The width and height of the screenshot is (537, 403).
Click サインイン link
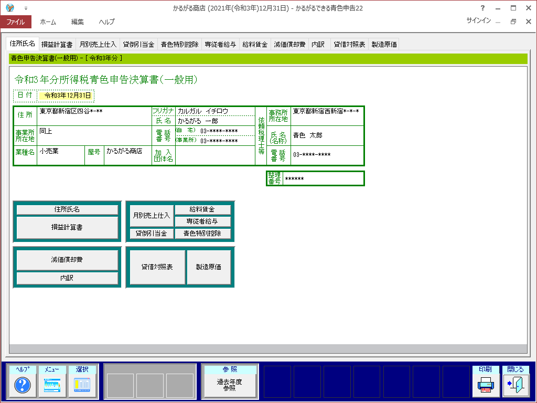coord(478,20)
